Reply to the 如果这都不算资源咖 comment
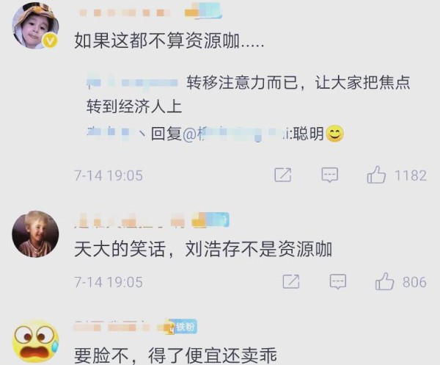Screen dimensions: 440x365 pos(330,175)
